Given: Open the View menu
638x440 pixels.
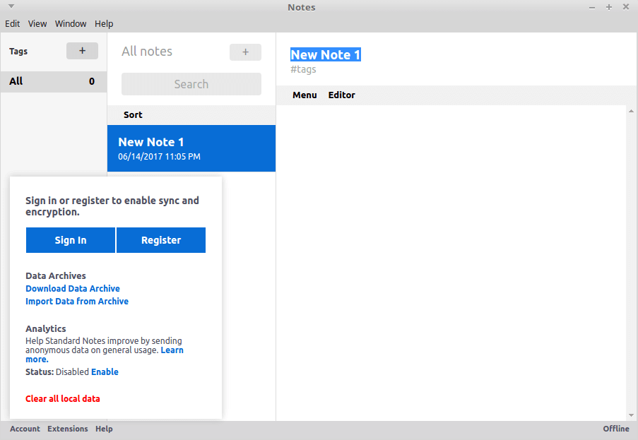Looking at the screenshot, I should [x=37, y=23].
